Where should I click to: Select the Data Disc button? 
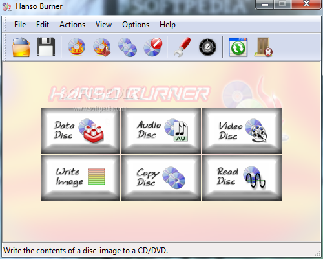pos(80,131)
